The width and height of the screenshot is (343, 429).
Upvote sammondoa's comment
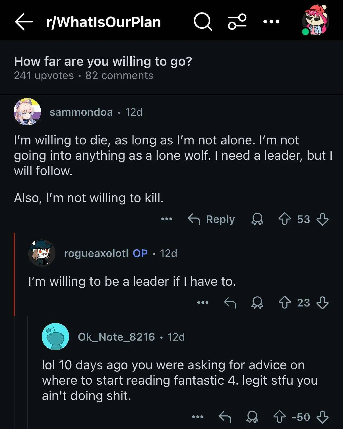pos(284,219)
